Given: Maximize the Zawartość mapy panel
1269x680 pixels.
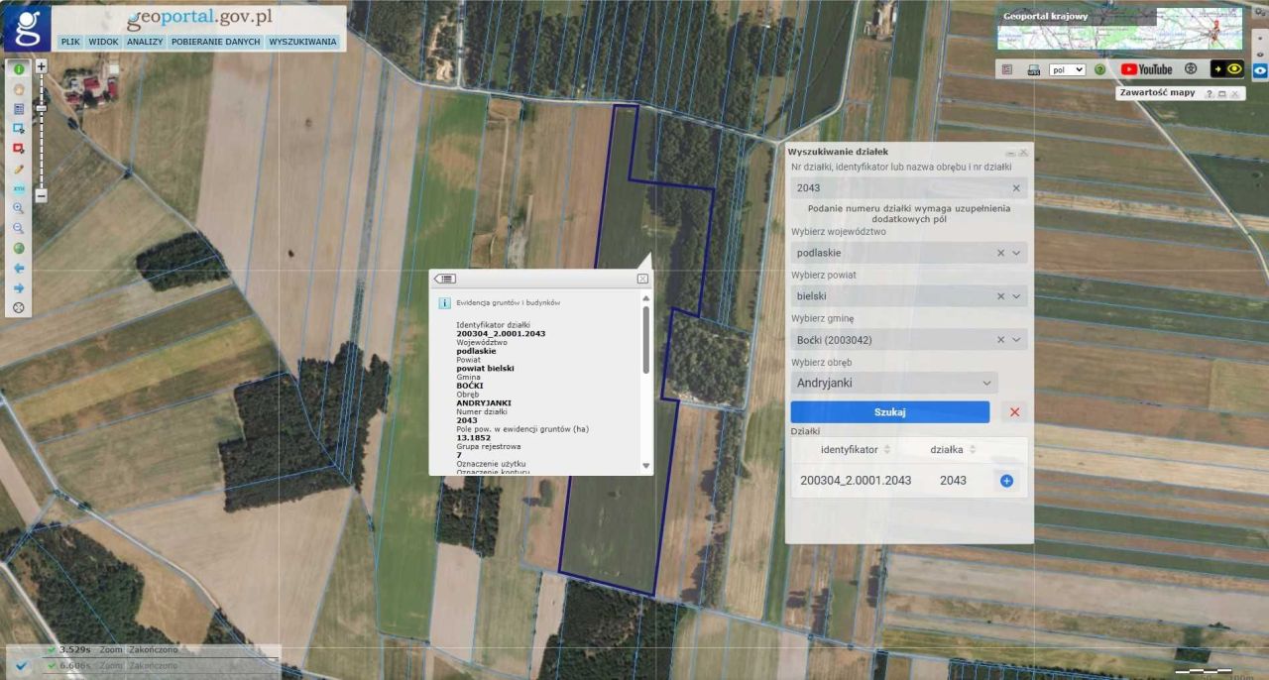Looking at the screenshot, I should tap(1222, 94).
